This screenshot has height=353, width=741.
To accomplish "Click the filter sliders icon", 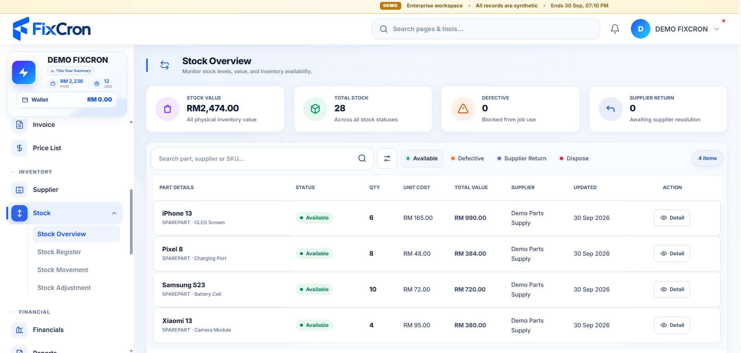I will [x=387, y=158].
